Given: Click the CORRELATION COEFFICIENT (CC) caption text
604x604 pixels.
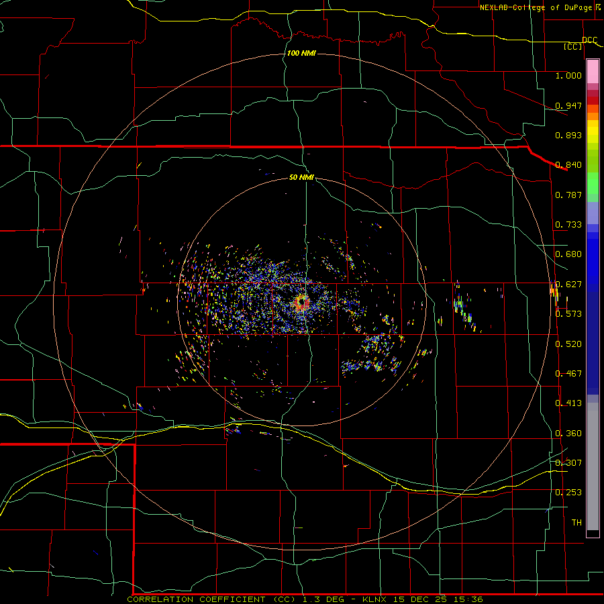Looking at the screenshot, I should coord(211,599).
